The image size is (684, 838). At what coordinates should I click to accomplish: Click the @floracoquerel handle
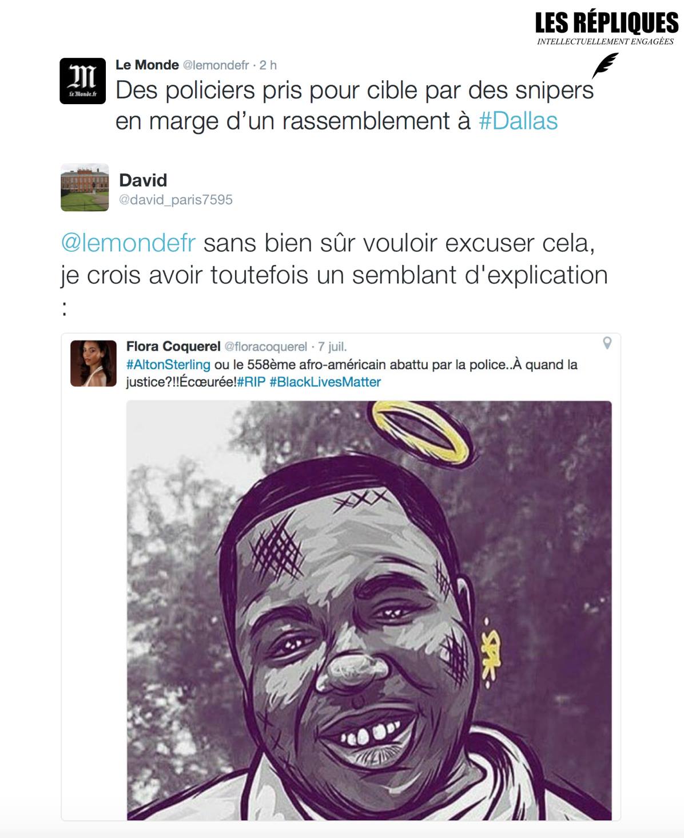click(x=265, y=347)
